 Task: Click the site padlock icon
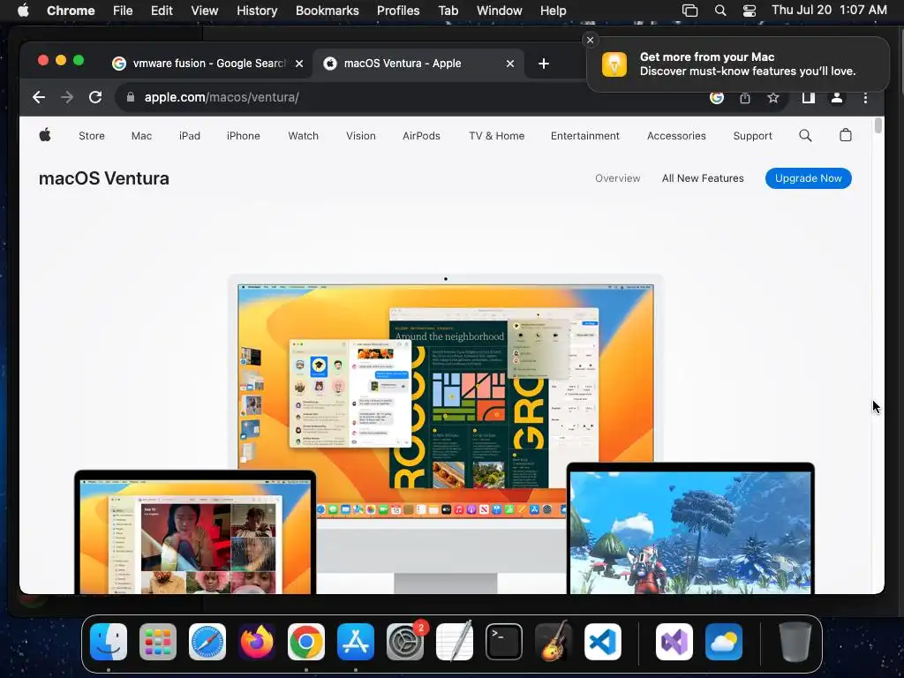pyautogui.click(x=131, y=97)
